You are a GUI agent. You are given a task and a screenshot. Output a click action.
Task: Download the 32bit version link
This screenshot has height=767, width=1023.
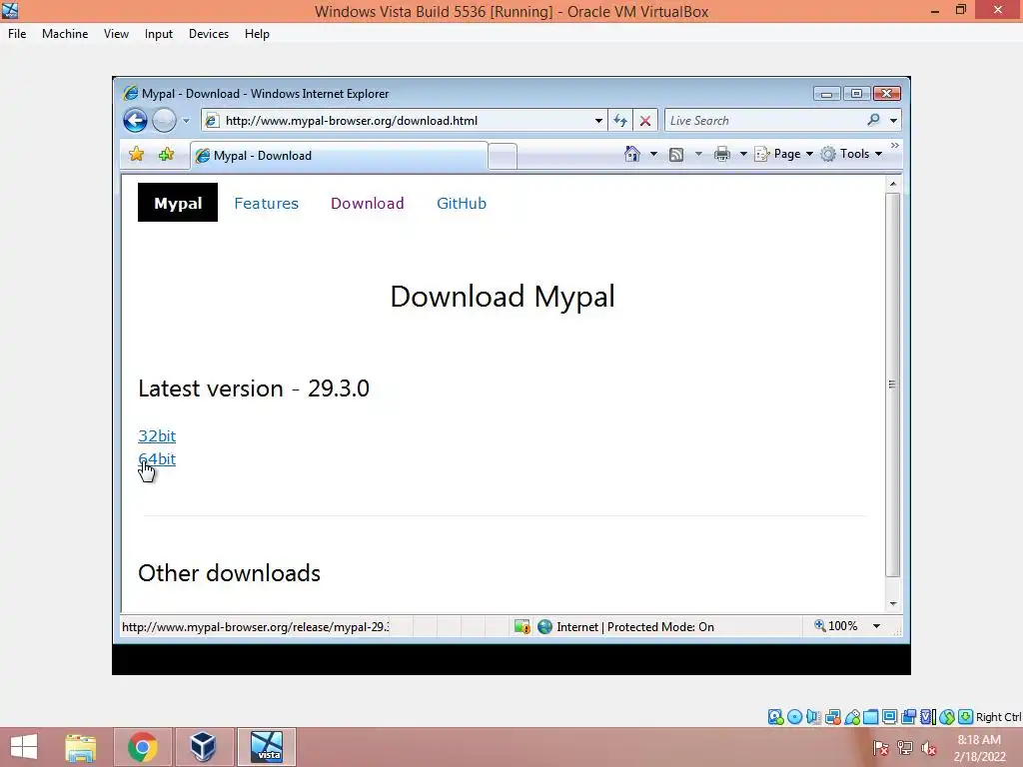click(157, 435)
